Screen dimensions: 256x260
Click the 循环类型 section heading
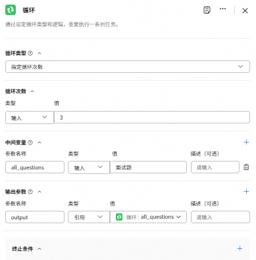coord(16,53)
